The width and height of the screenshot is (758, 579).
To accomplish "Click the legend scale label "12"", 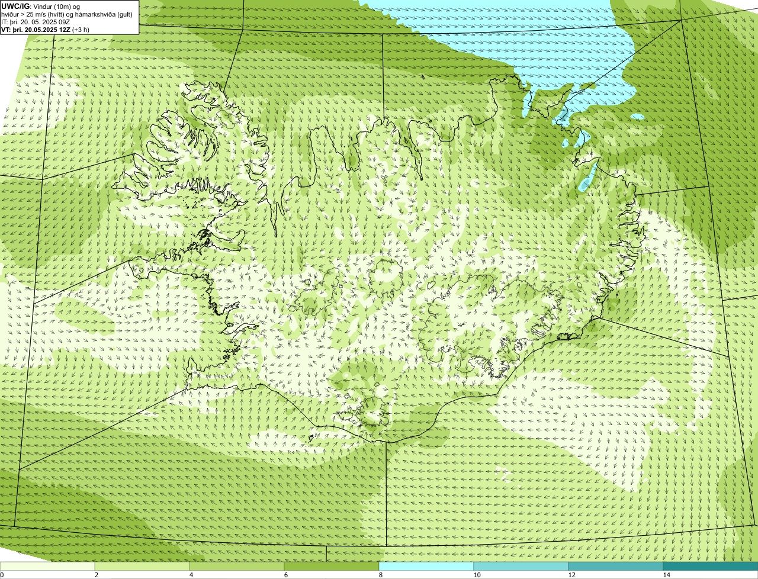I will [571, 575].
